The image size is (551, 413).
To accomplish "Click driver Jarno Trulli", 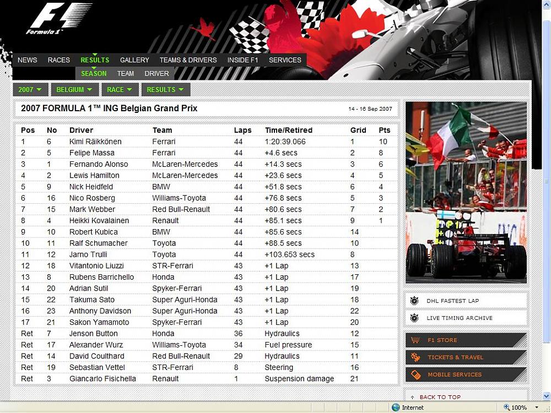I will tap(88, 254).
